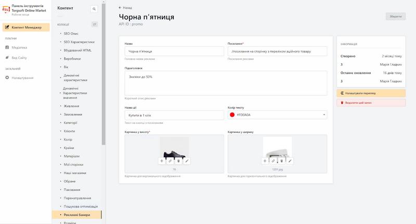Click the Налаштувати перегляд button
The height and width of the screenshot is (224, 416).
pos(371,93)
